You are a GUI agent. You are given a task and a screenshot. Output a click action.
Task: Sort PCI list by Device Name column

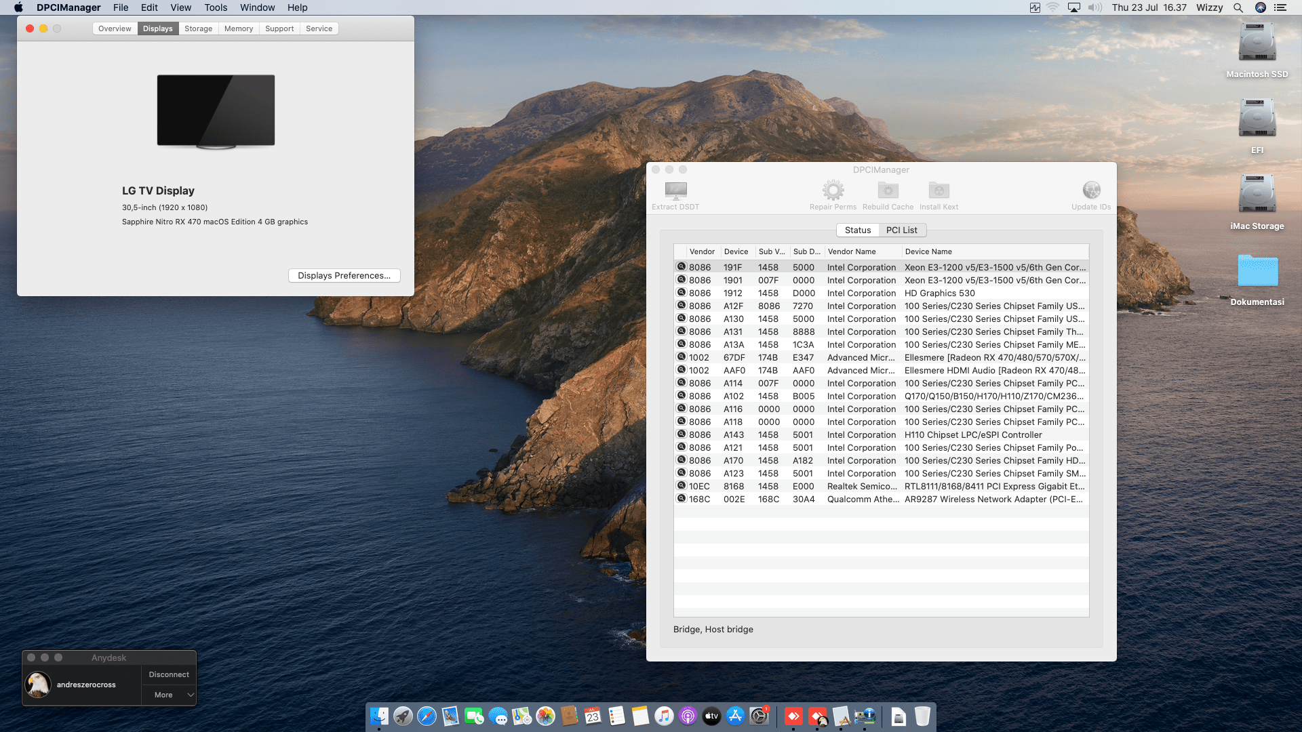[x=995, y=251]
